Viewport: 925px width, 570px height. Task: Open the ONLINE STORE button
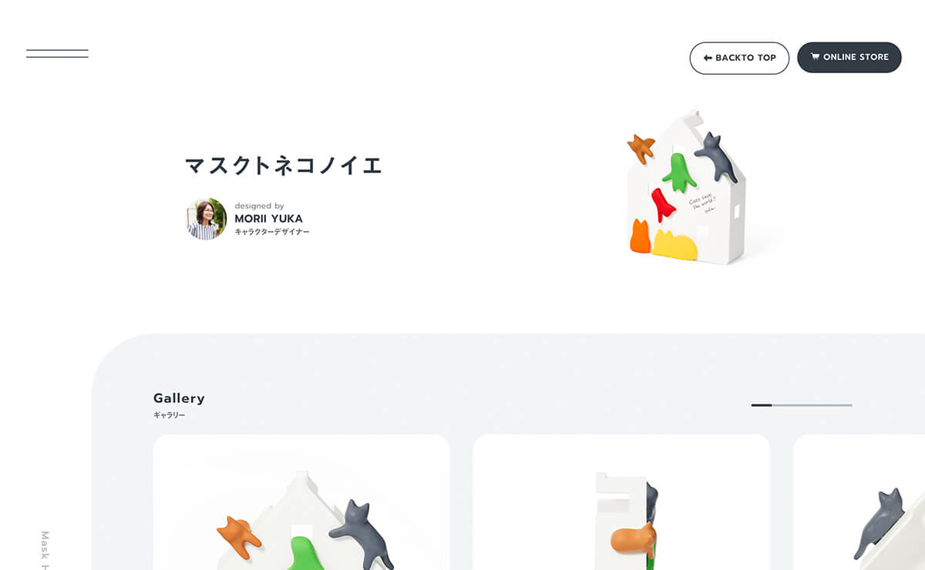coord(849,58)
